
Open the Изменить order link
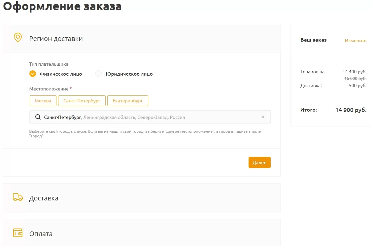355,41
